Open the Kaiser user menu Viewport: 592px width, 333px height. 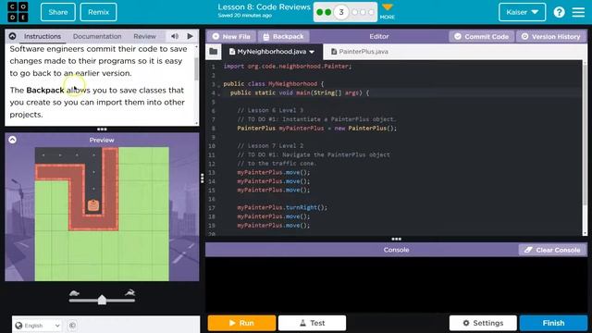pyautogui.click(x=522, y=12)
